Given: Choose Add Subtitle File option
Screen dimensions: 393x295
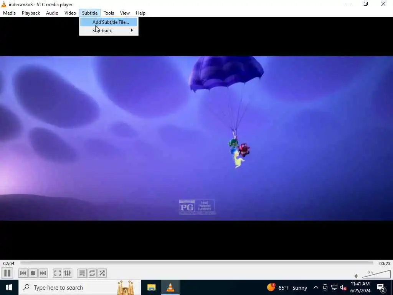Looking at the screenshot, I should click(109, 22).
